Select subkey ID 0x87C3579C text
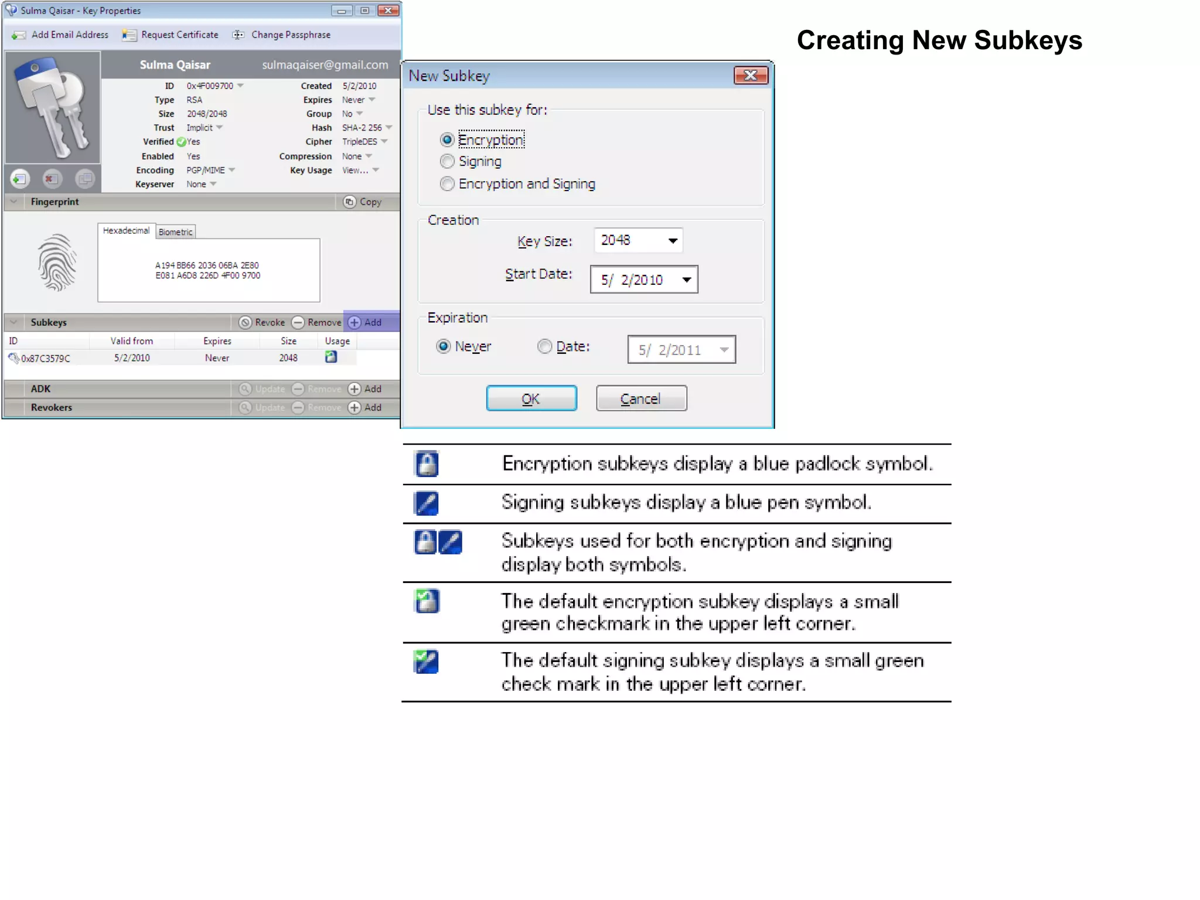The height and width of the screenshot is (900, 1200). [x=46, y=358]
